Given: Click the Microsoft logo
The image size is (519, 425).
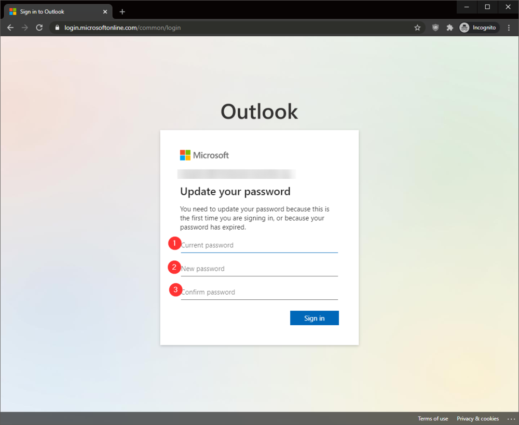Looking at the screenshot, I should click(204, 155).
